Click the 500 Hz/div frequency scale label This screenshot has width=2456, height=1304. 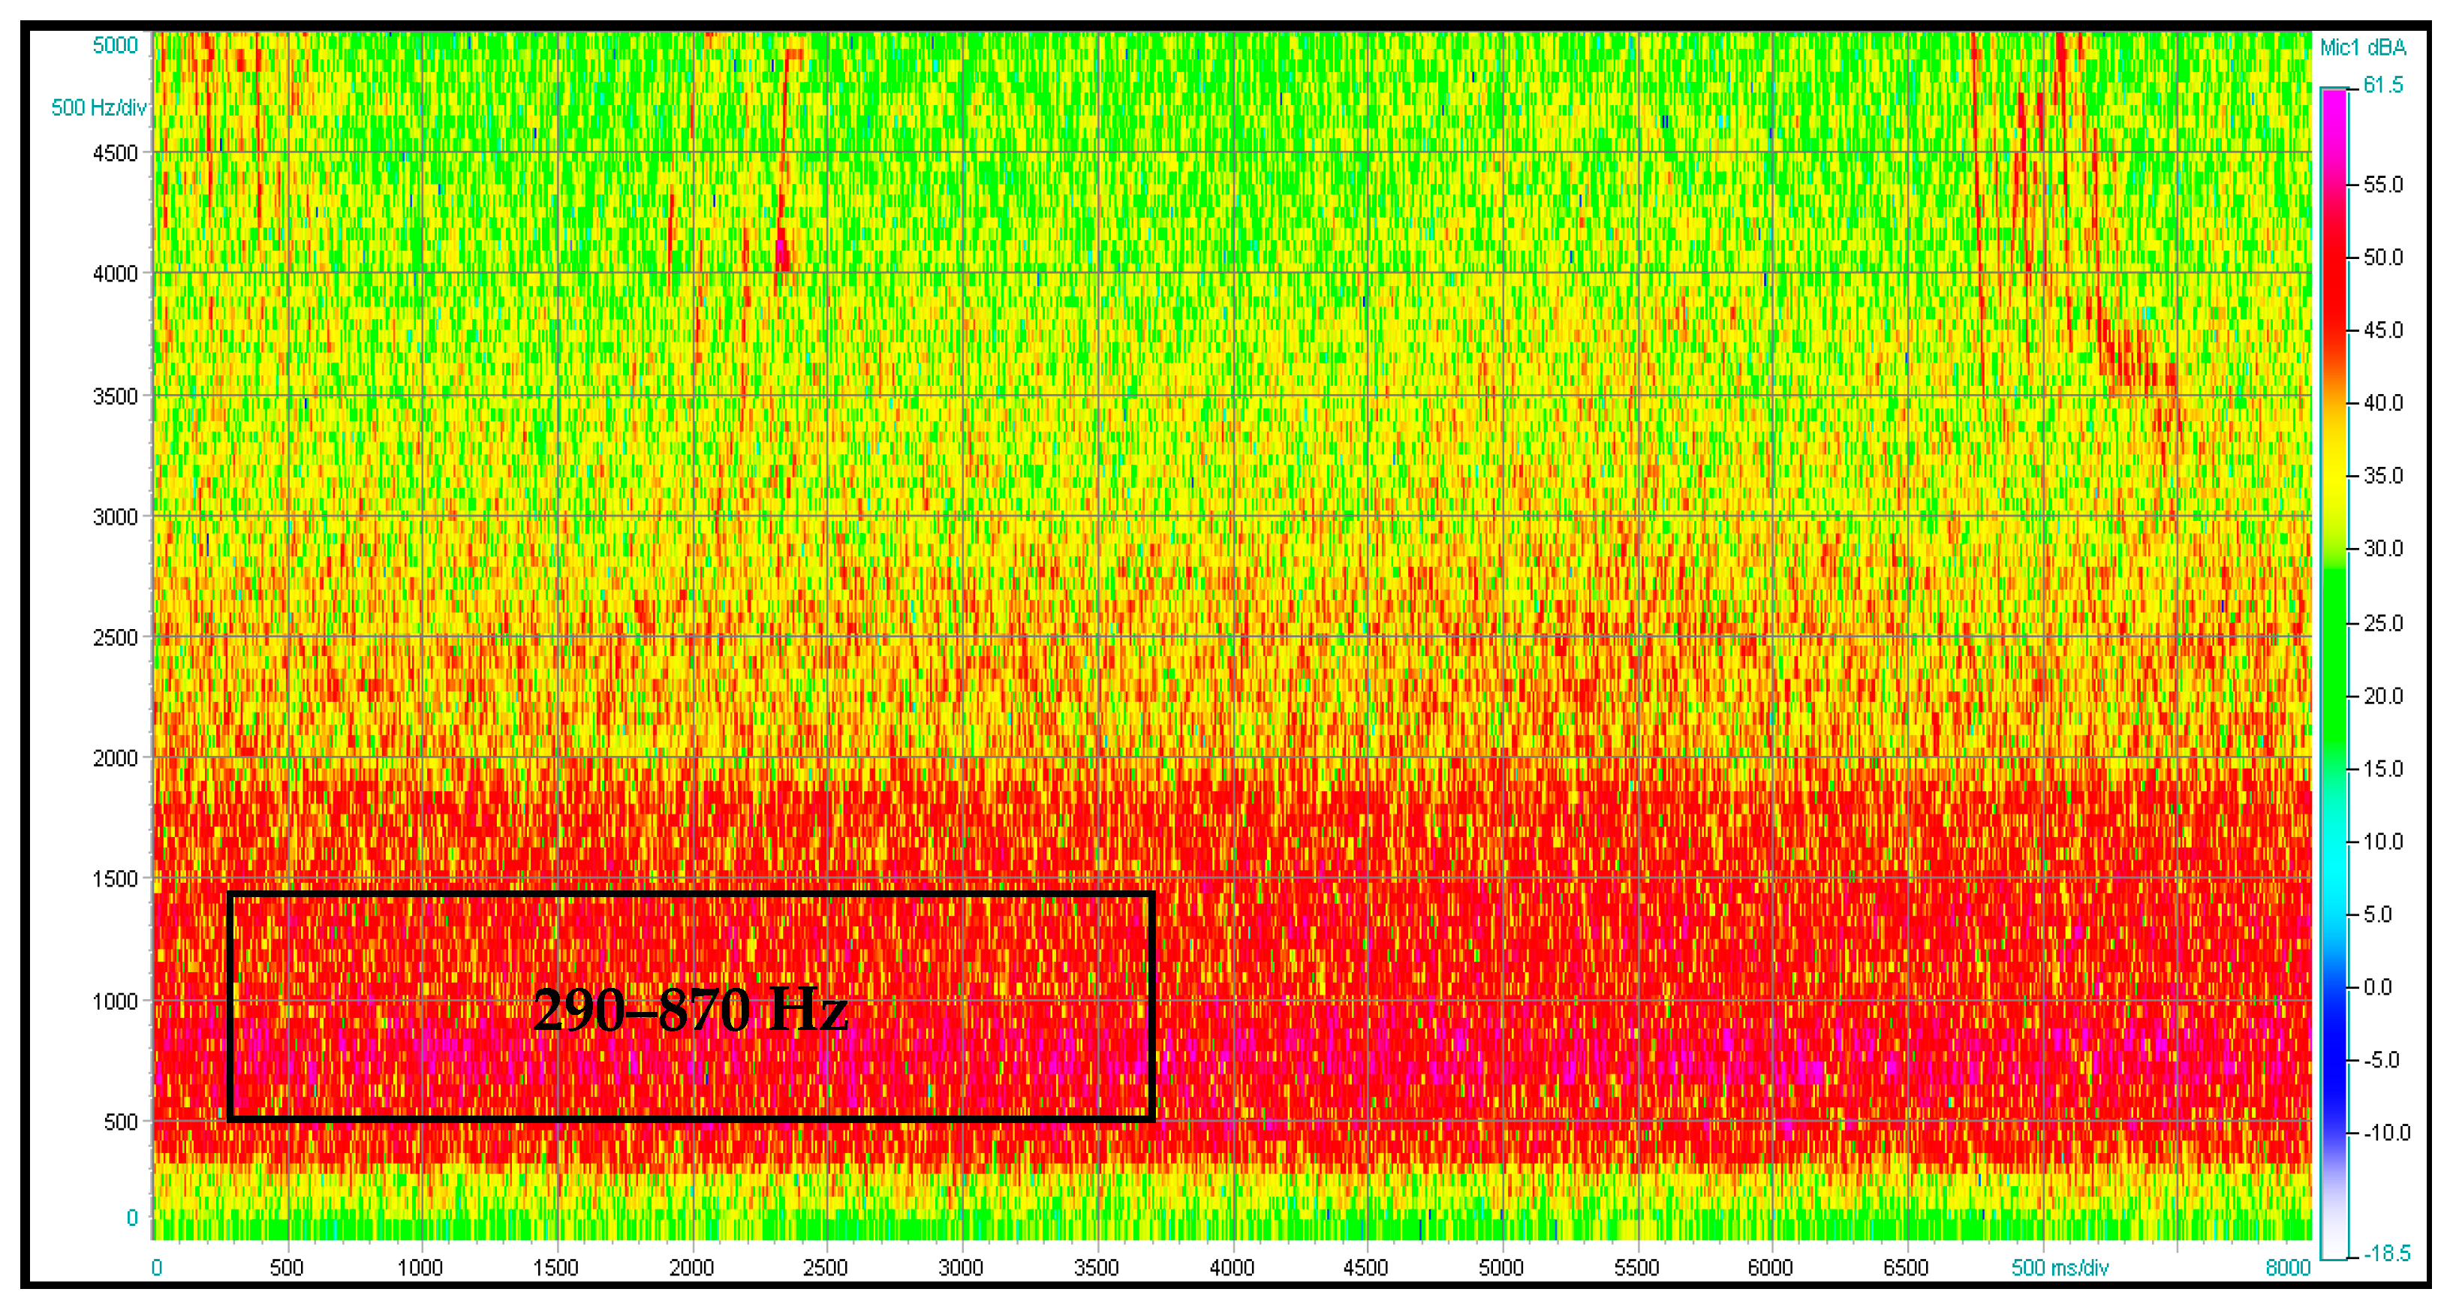99,107
